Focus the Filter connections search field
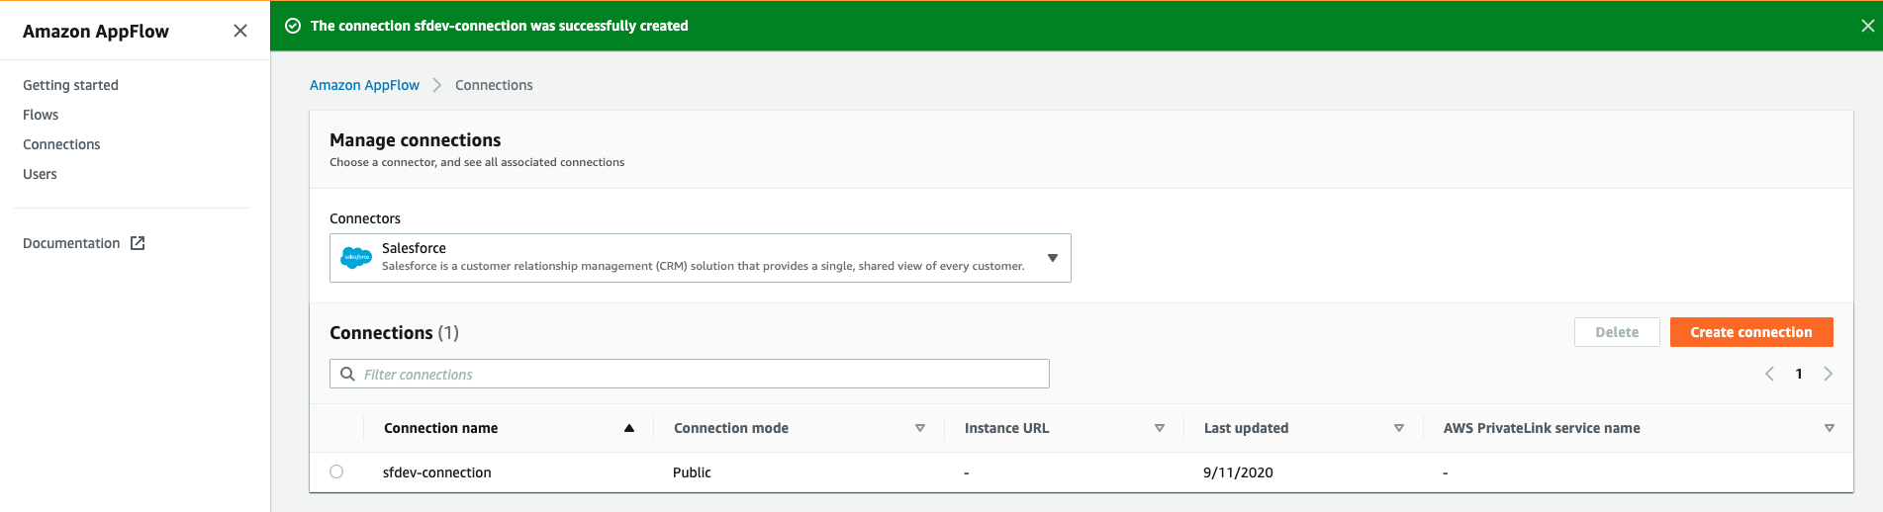This screenshot has height=512, width=1883. 690,374
